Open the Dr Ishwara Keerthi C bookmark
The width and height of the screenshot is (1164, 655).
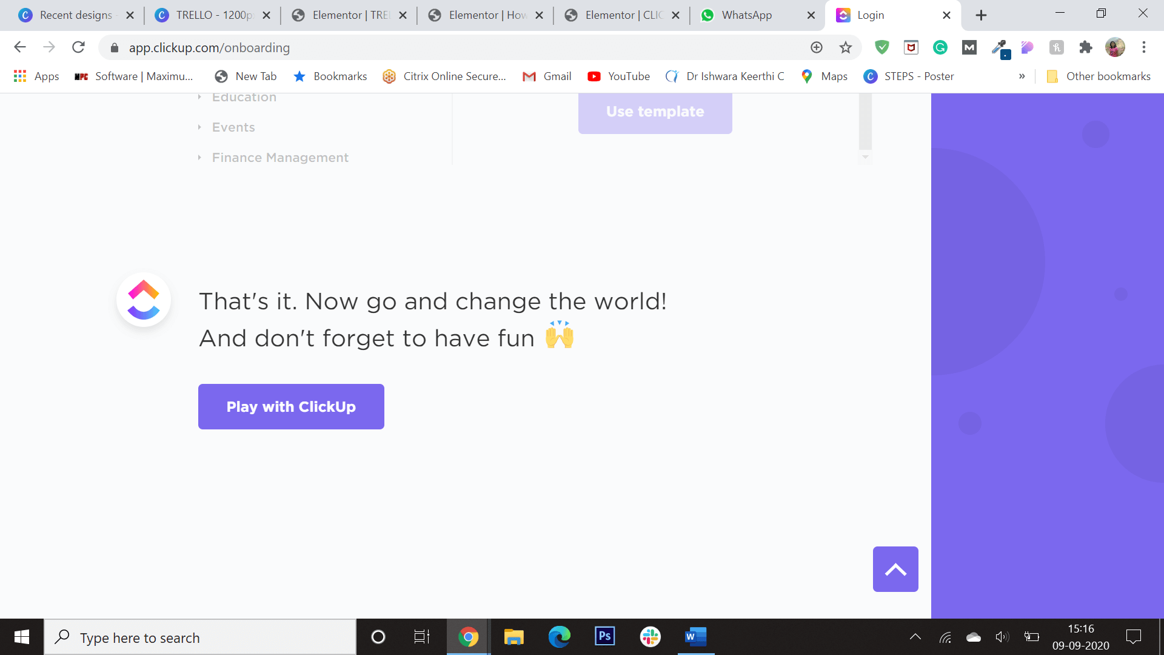click(724, 76)
